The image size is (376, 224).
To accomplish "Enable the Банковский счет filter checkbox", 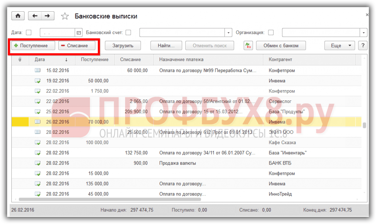I will tap(128, 33).
